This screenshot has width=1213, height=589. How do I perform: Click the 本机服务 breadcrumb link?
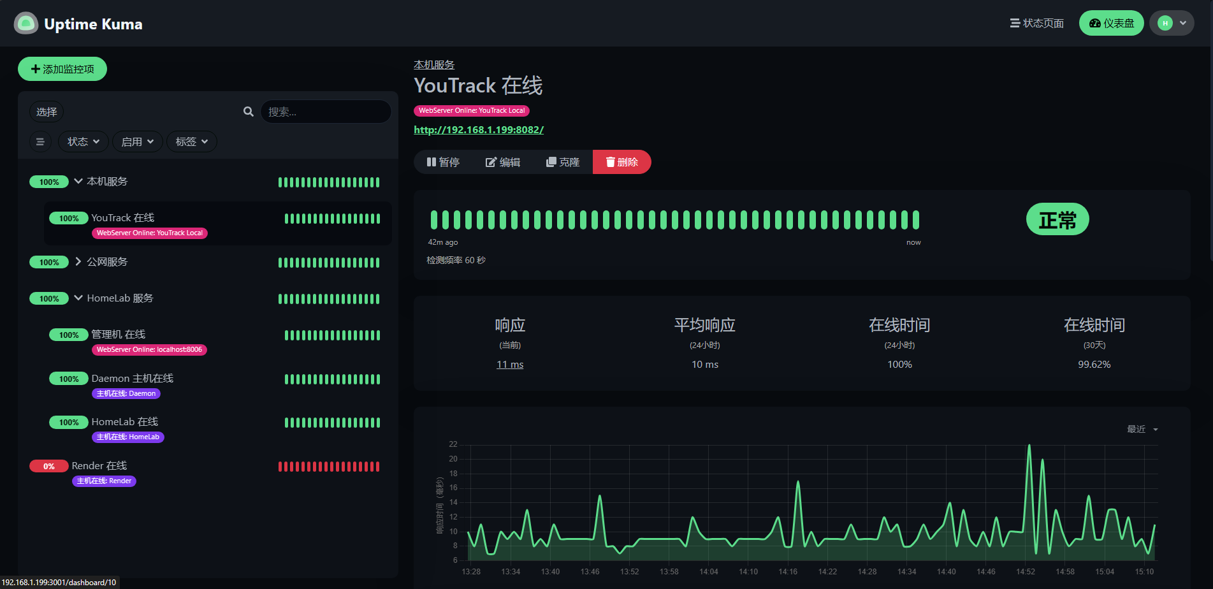click(x=434, y=65)
